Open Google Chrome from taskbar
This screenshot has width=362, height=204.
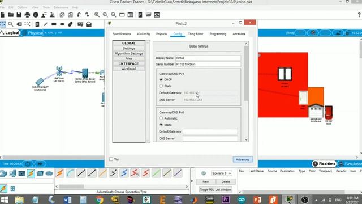point(100,199)
